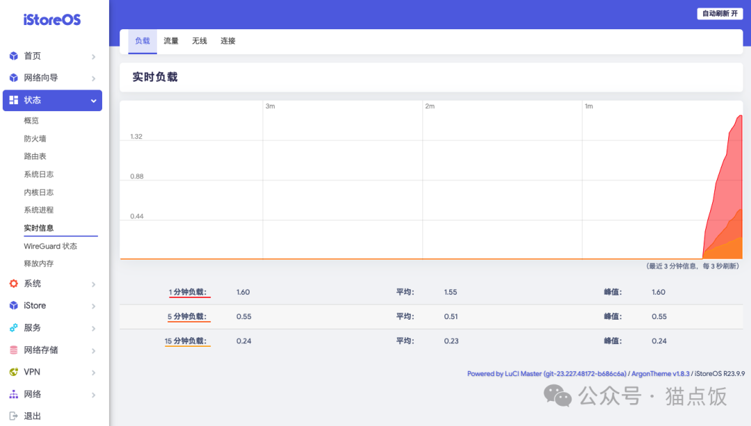Turn off 自动刷新 auto-refresh toggle
This screenshot has width=751, height=426.
(720, 13)
